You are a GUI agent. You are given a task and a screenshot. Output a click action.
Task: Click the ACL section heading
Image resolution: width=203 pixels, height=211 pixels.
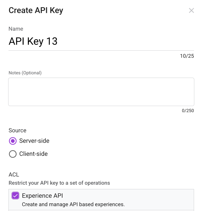point(14,175)
